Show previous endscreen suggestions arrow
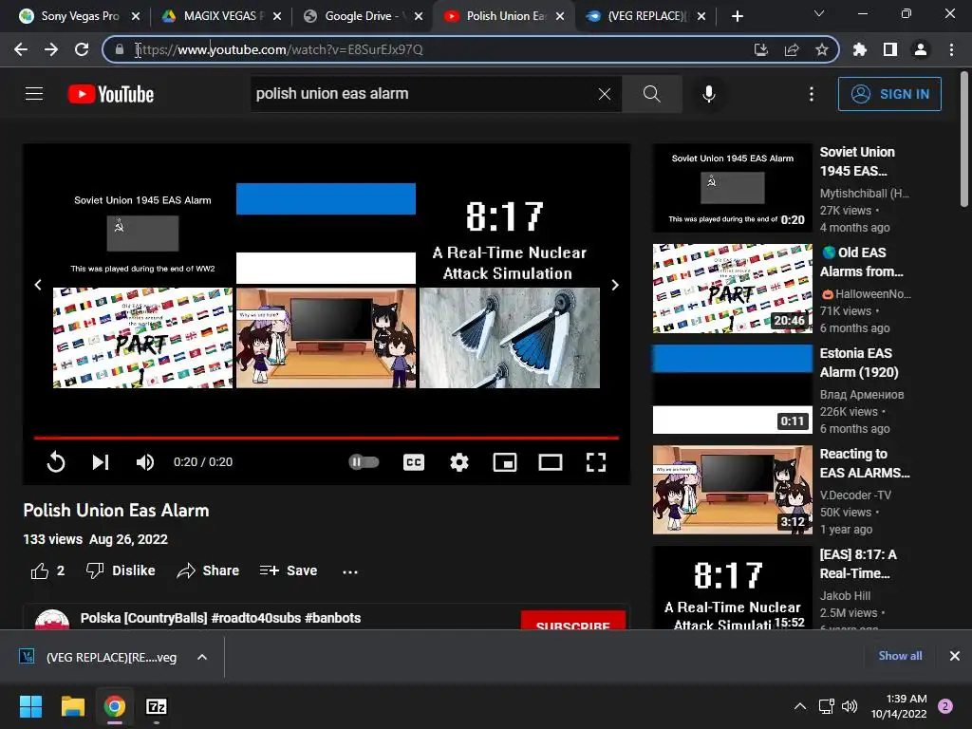972x729 pixels. click(38, 285)
